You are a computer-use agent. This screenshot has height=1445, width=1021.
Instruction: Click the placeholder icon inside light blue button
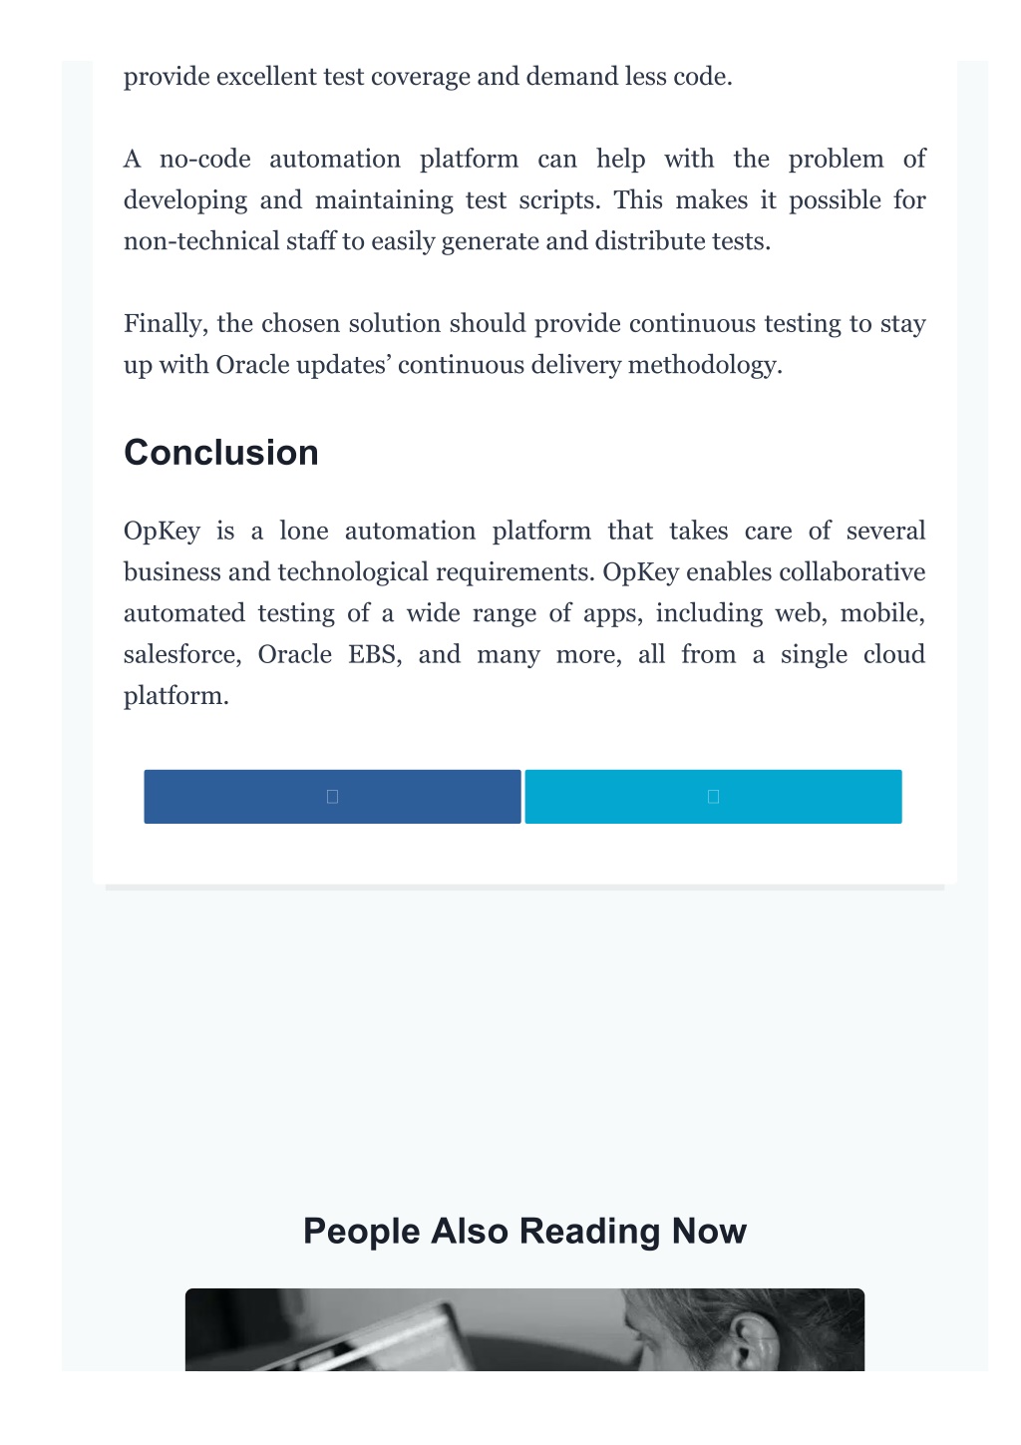[713, 796]
